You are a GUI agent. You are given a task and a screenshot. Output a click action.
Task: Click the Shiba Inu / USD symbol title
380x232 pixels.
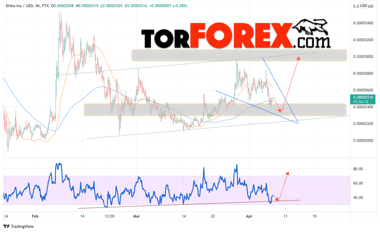(x=20, y=6)
